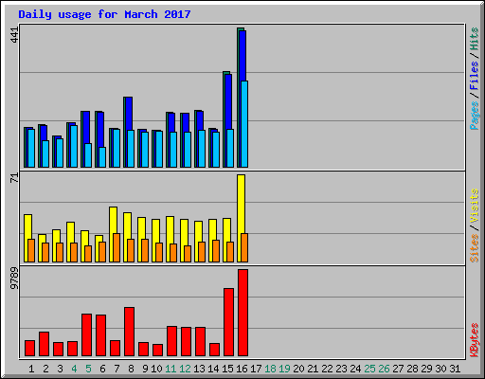
Task: Click day 28 on the x-axis
Action: click(412, 369)
